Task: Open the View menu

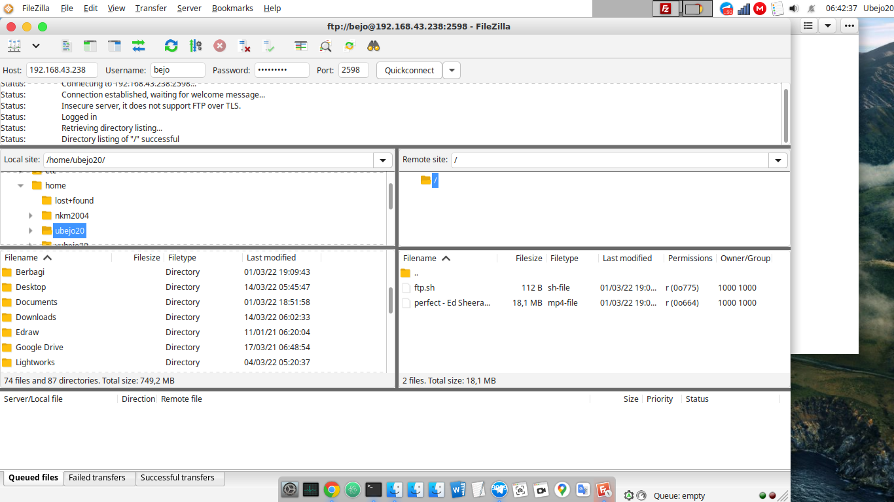Action: coord(116,8)
